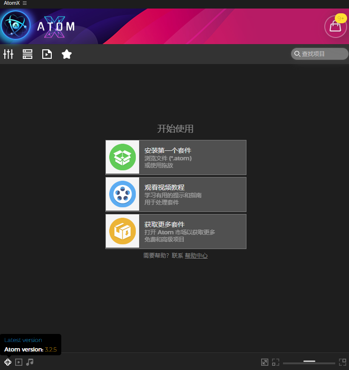Viewport: 349px width, 370px height.
Task: Click the blue film reel tutorial icon
Action: pyautogui.click(x=123, y=194)
